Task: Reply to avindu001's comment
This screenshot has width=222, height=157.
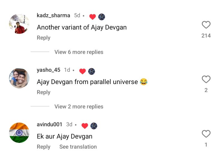Action: coord(43,147)
